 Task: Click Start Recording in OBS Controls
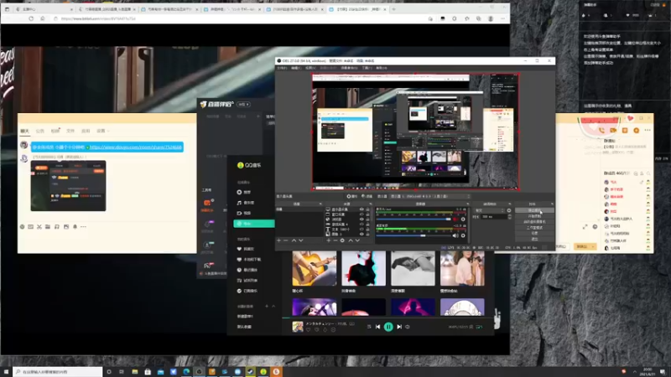(534, 216)
